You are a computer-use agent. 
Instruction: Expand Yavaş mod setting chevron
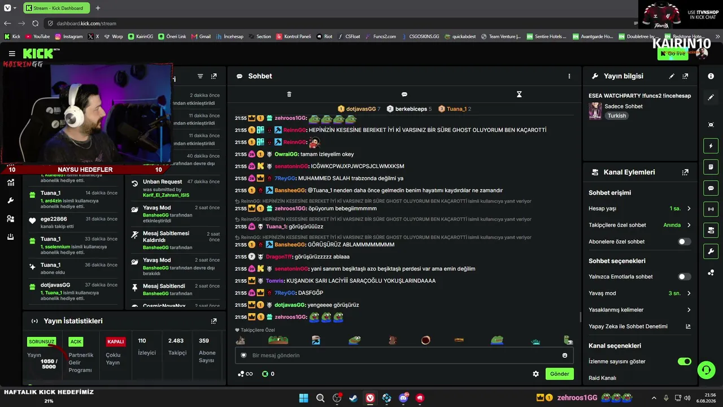[x=689, y=293]
